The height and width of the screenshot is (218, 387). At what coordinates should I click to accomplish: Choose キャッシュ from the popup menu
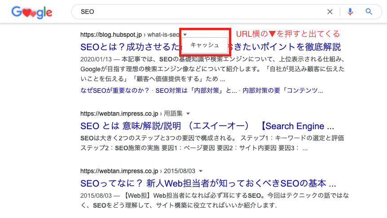point(205,45)
